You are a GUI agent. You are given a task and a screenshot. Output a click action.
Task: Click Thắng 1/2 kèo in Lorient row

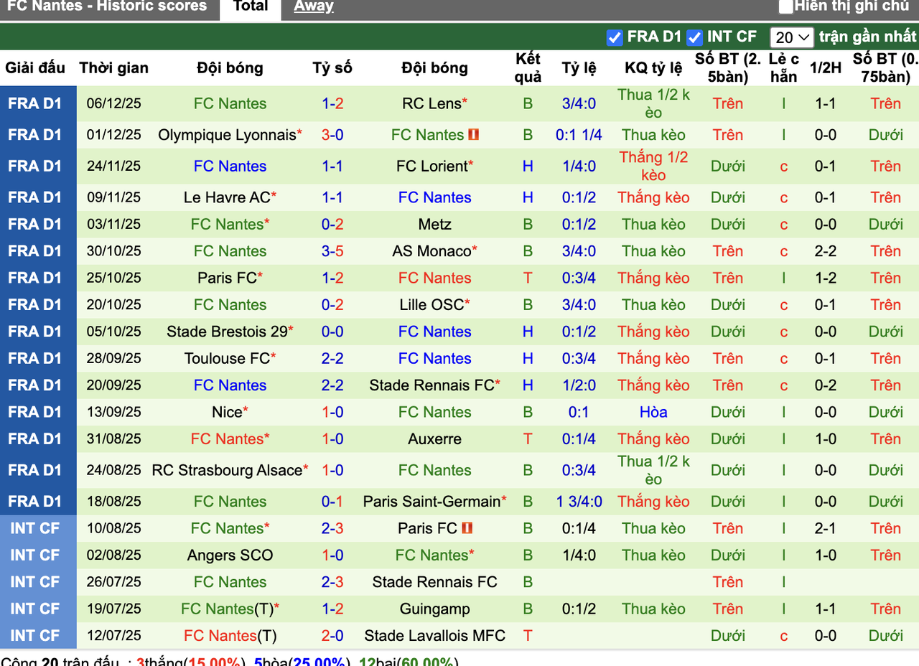(x=653, y=166)
